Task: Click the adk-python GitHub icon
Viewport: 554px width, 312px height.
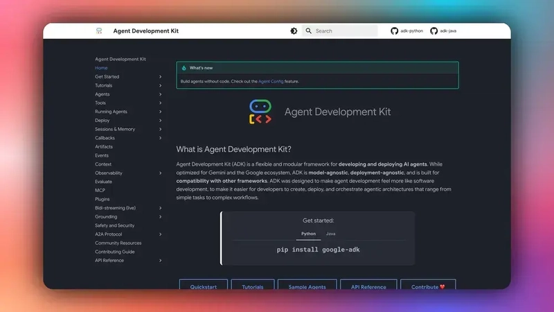Action: (x=394, y=31)
